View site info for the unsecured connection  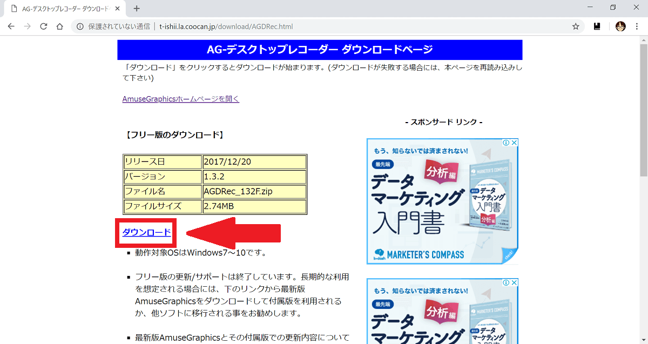click(x=80, y=26)
